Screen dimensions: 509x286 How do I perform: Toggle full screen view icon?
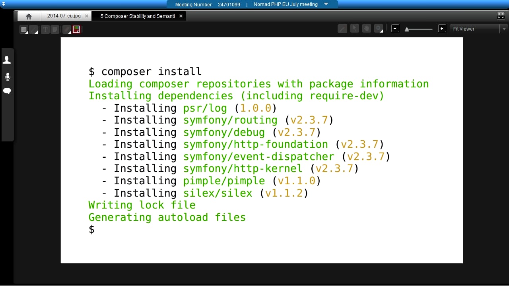(501, 16)
